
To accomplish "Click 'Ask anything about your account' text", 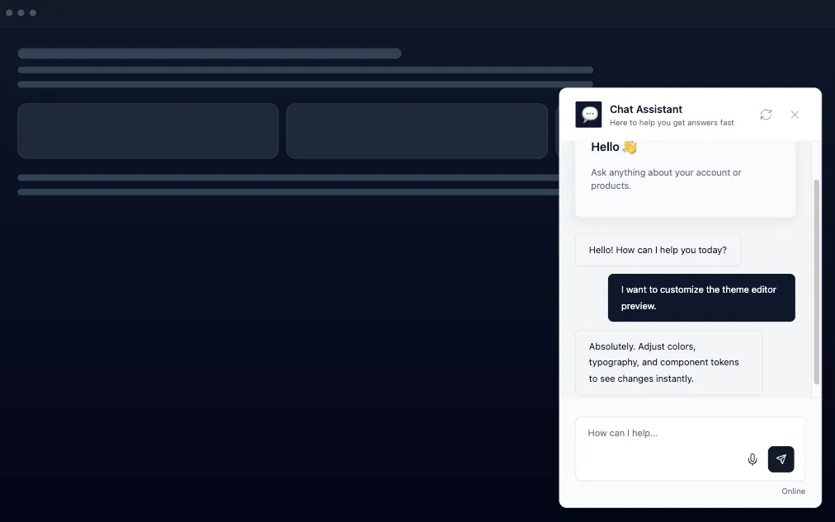I will click(666, 179).
